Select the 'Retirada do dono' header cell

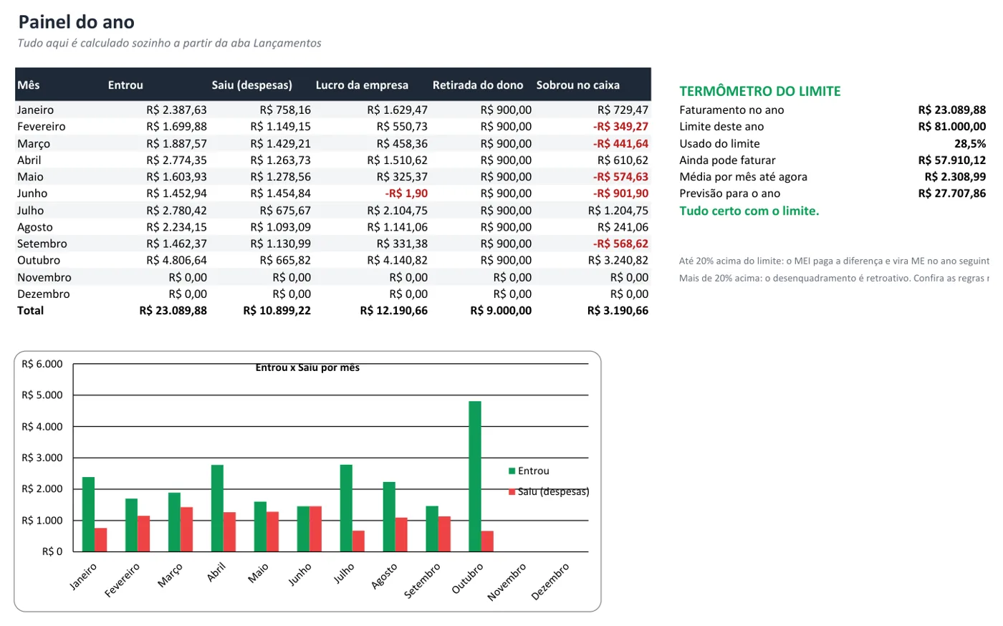pyautogui.click(x=478, y=85)
